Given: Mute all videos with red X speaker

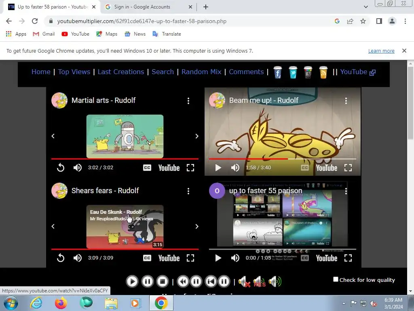Looking at the screenshot, I should (244, 282).
